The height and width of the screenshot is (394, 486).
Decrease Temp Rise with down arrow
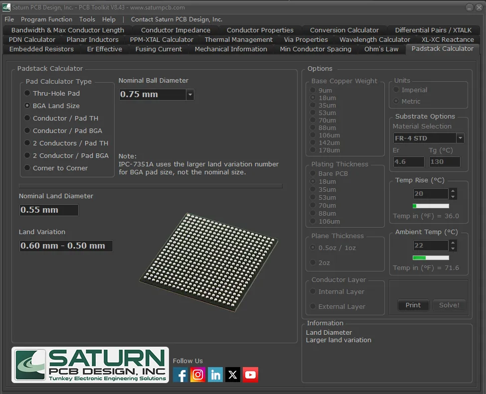click(x=453, y=197)
